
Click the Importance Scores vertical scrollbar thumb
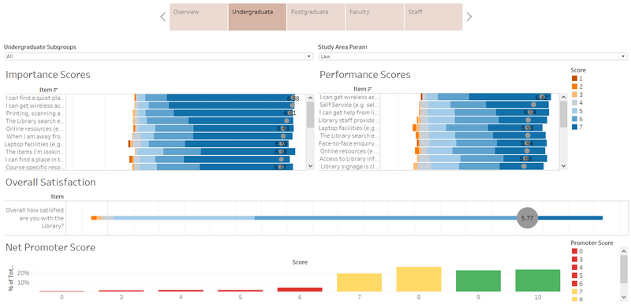click(310, 114)
